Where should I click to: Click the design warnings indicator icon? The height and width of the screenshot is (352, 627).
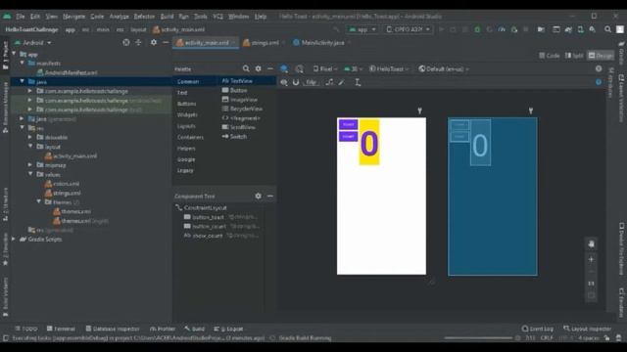[599, 68]
